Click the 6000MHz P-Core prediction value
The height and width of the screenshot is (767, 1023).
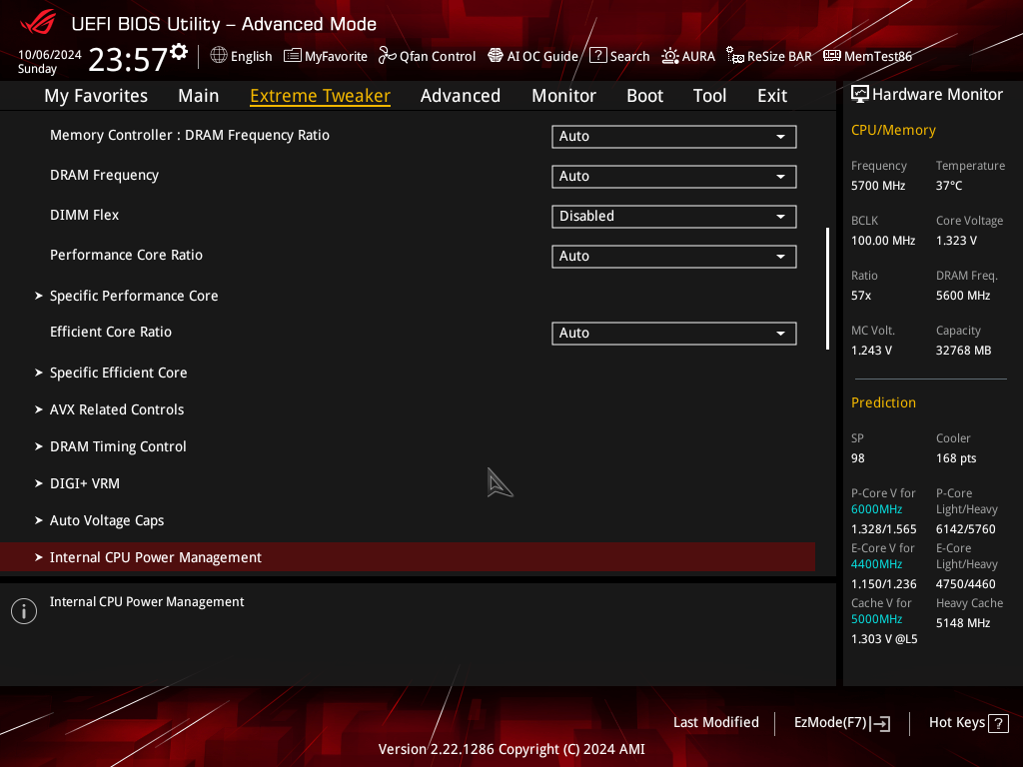876,509
